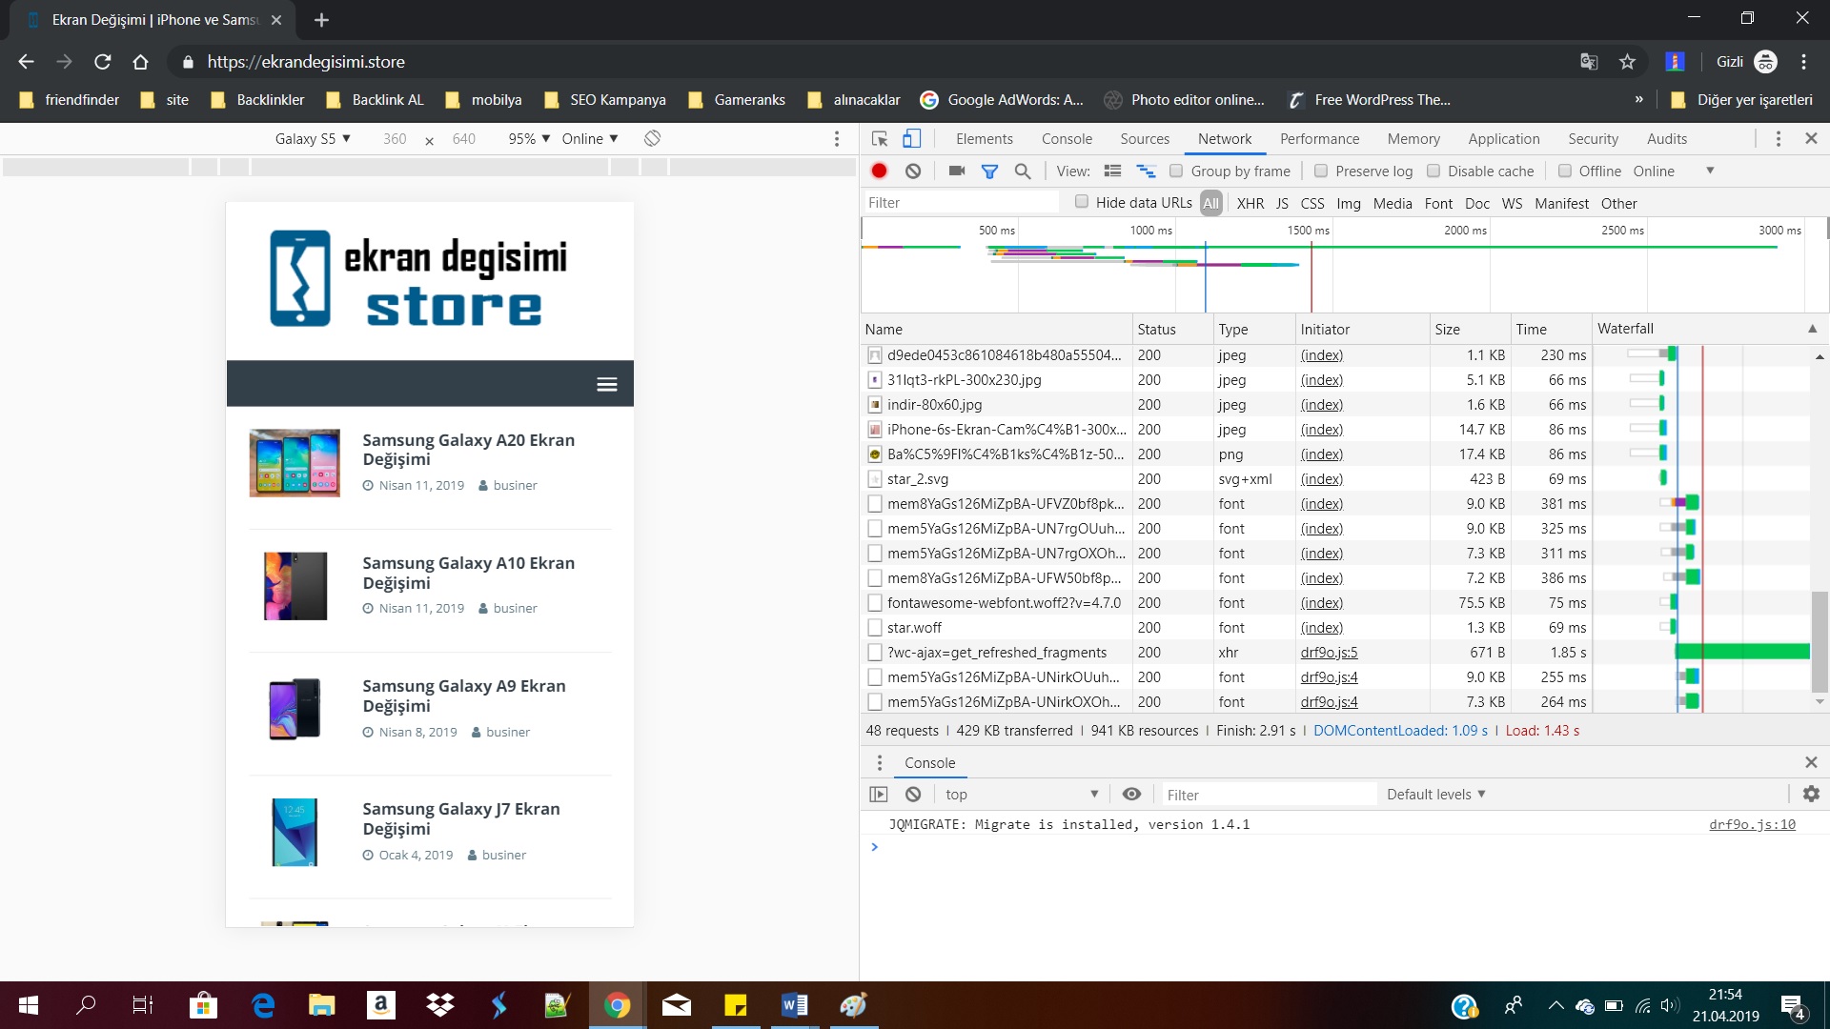The height and width of the screenshot is (1029, 1830).
Task: Open device toolbar more options menu
Action: click(837, 139)
